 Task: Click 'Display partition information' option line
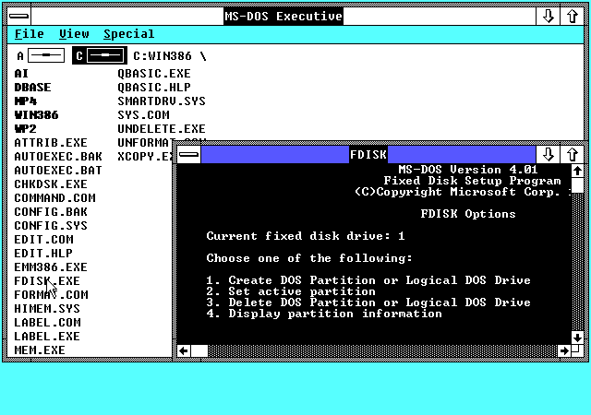coord(324,314)
